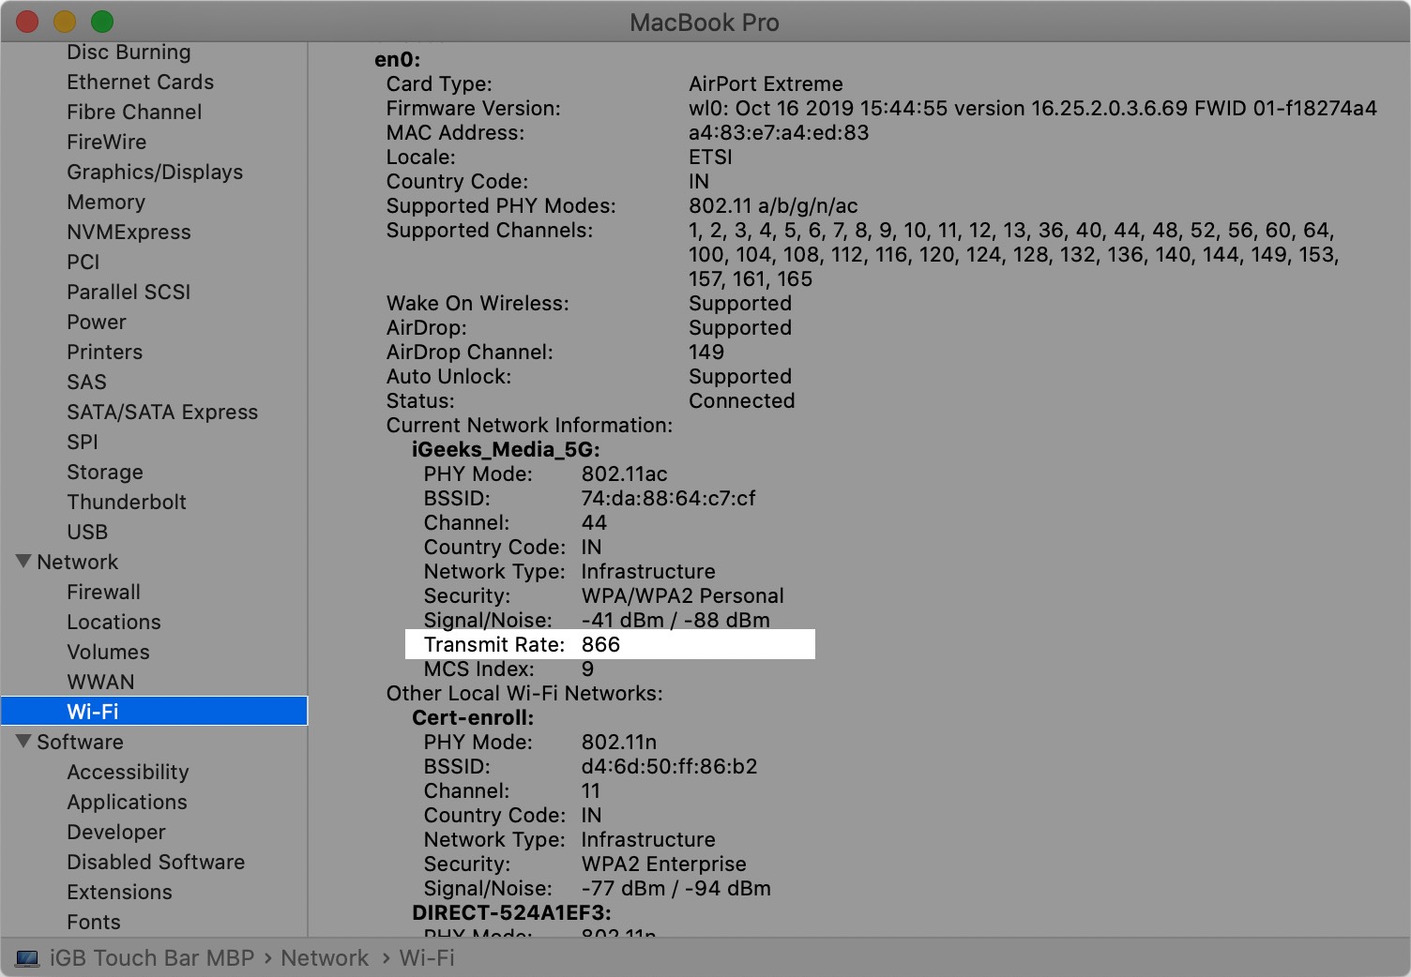Screen dimensions: 1411x977
Task: Check installed Memory details
Action: click(106, 202)
